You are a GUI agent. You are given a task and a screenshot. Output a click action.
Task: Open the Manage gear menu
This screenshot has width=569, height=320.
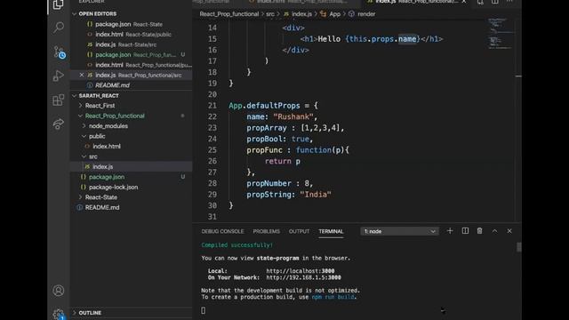click(59, 314)
